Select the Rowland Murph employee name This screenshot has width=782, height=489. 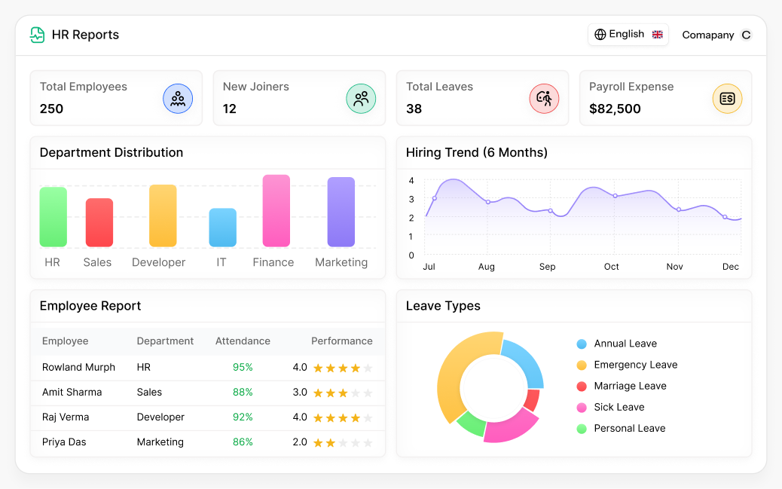click(x=78, y=367)
